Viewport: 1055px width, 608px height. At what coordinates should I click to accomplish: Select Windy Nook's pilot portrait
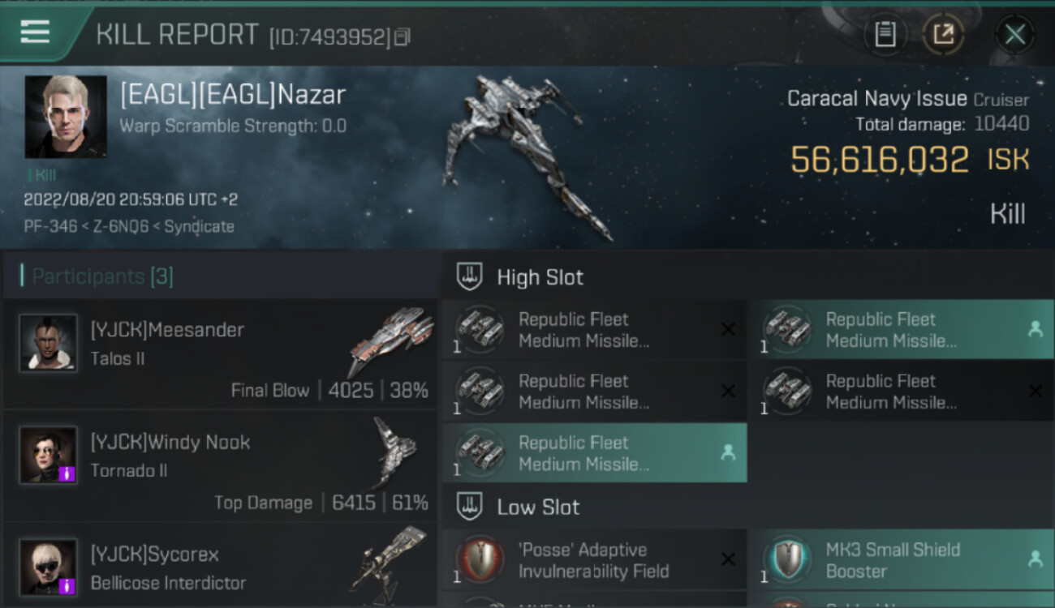(49, 455)
